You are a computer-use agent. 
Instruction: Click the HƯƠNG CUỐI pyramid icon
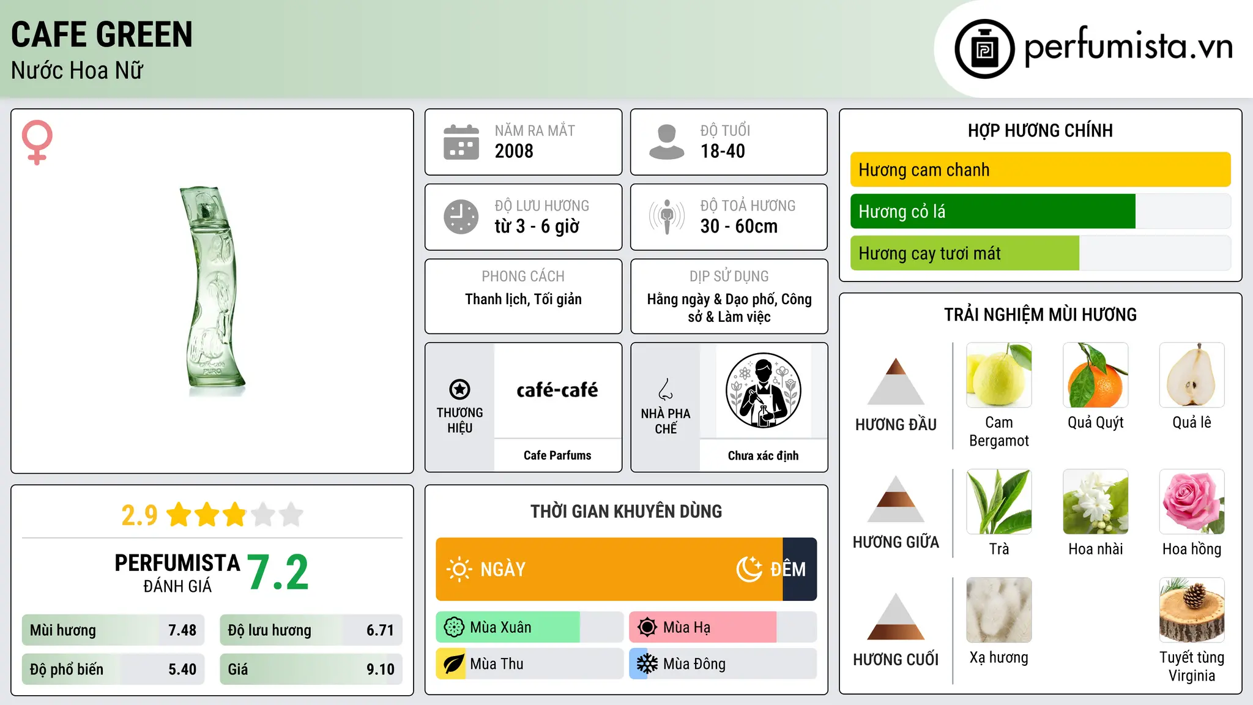[896, 616]
